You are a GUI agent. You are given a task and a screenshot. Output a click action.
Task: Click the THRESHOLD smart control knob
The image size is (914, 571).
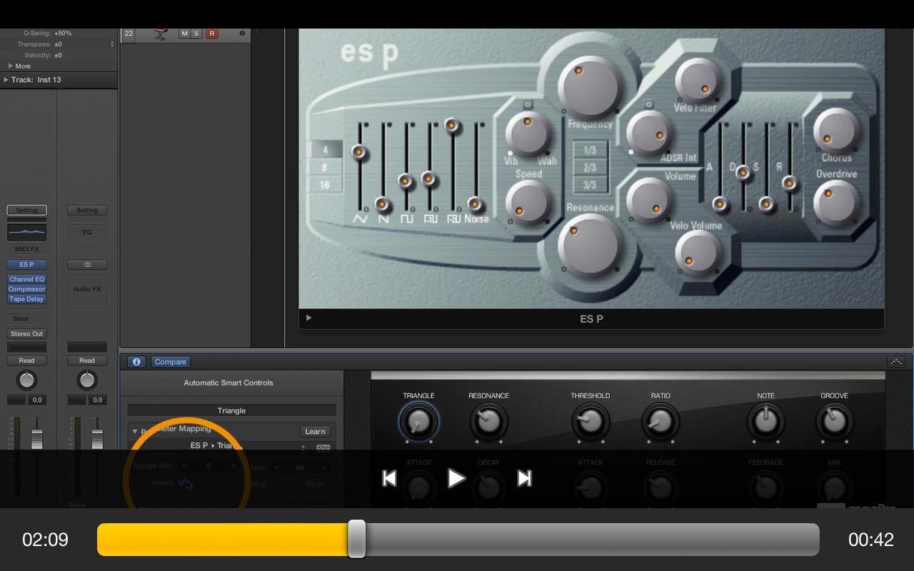[x=591, y=422]
